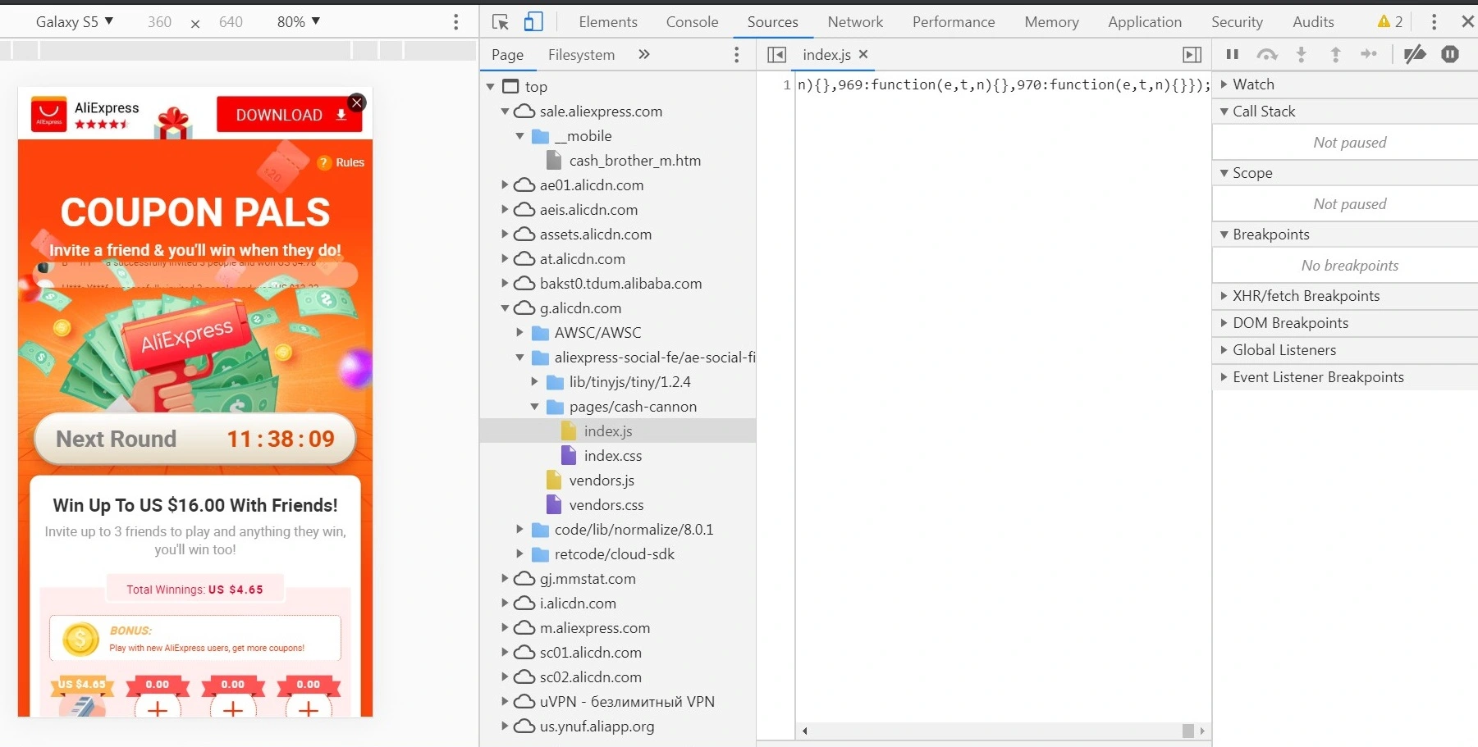
Task: Click the Step debugger icon
Action: [1369, 55]
